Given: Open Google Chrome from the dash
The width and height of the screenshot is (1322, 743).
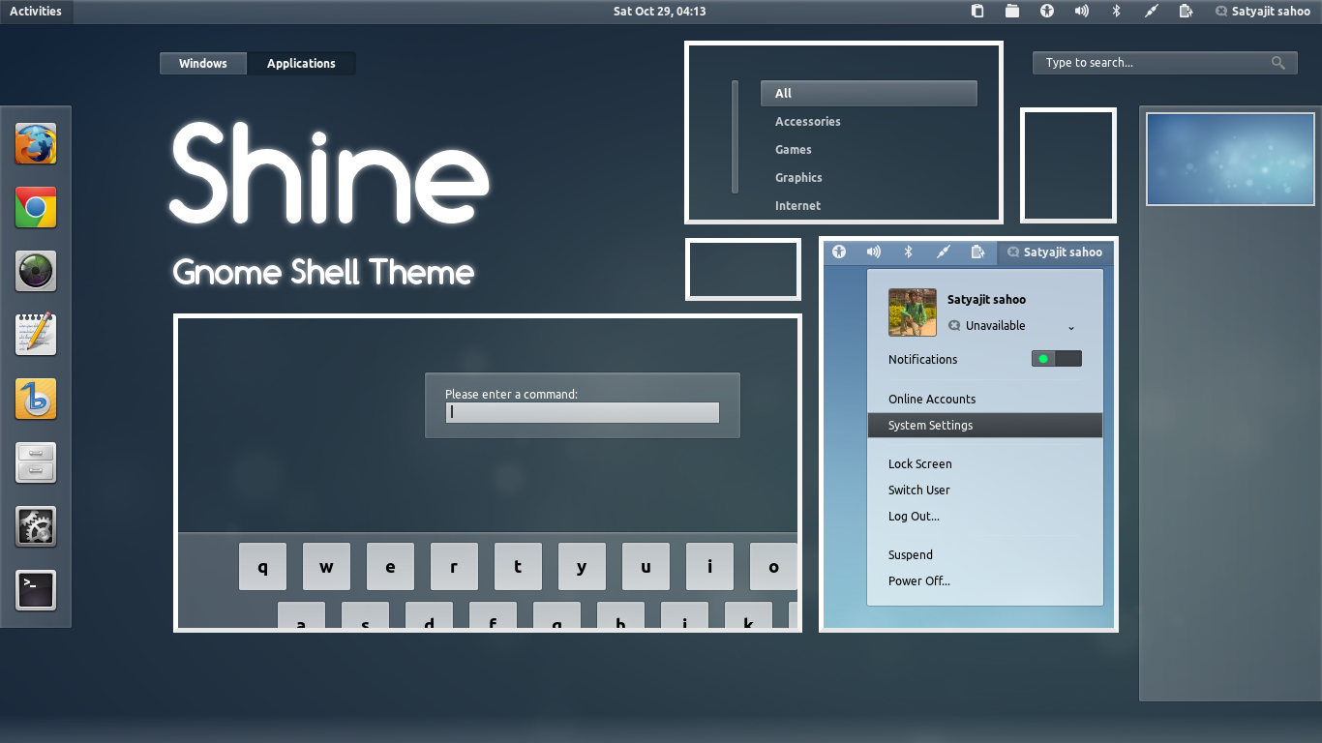Looking at the screenshot, I should 36,207.
